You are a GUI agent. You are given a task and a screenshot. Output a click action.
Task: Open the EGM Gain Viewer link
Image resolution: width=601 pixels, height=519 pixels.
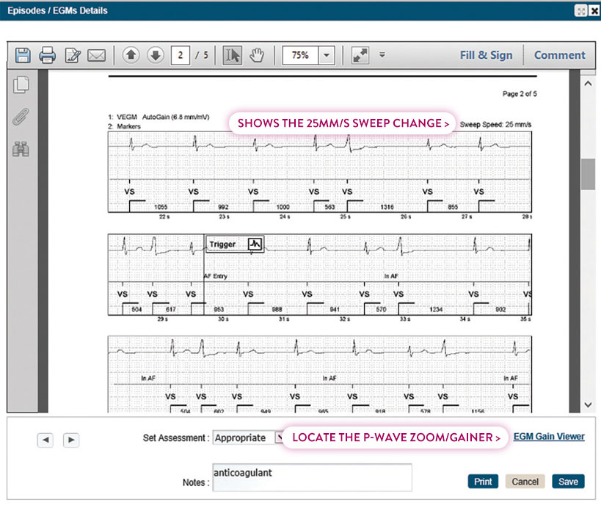point(548,436)
